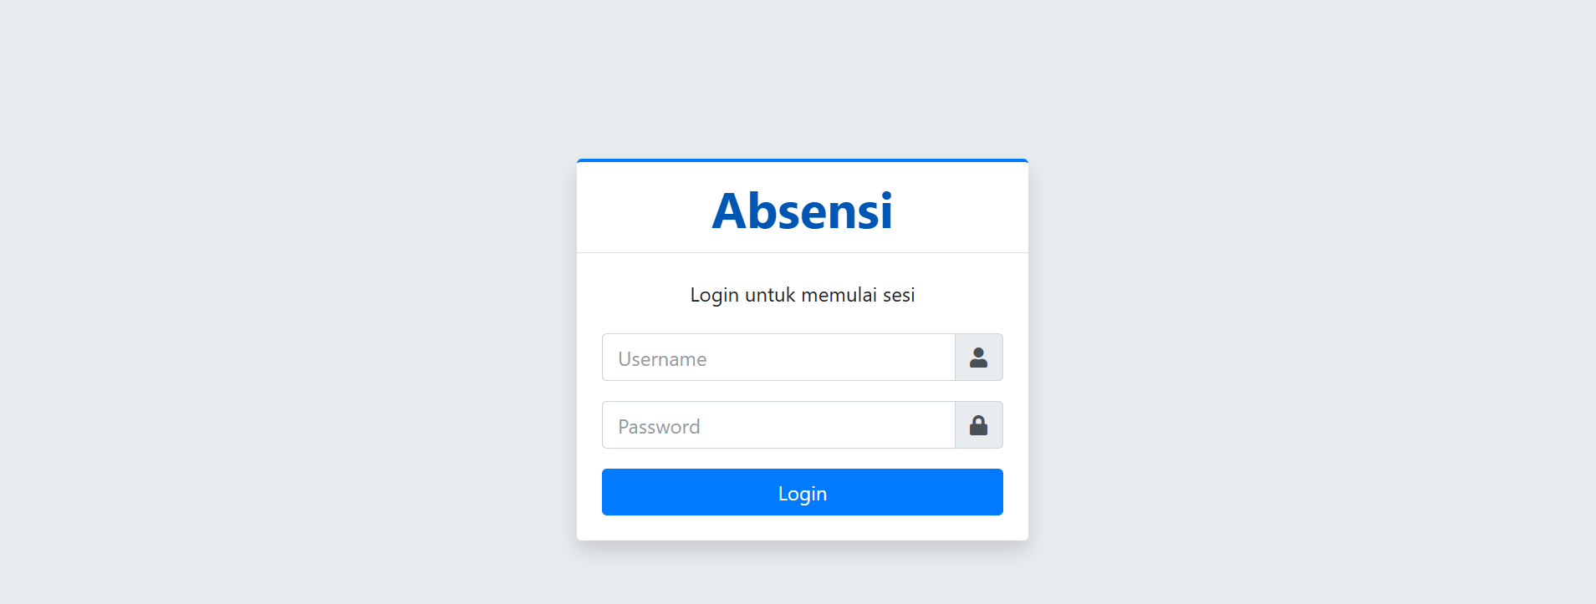Place cursor in the Password text box
1596x604 pixels.
(x=778, y=425)
